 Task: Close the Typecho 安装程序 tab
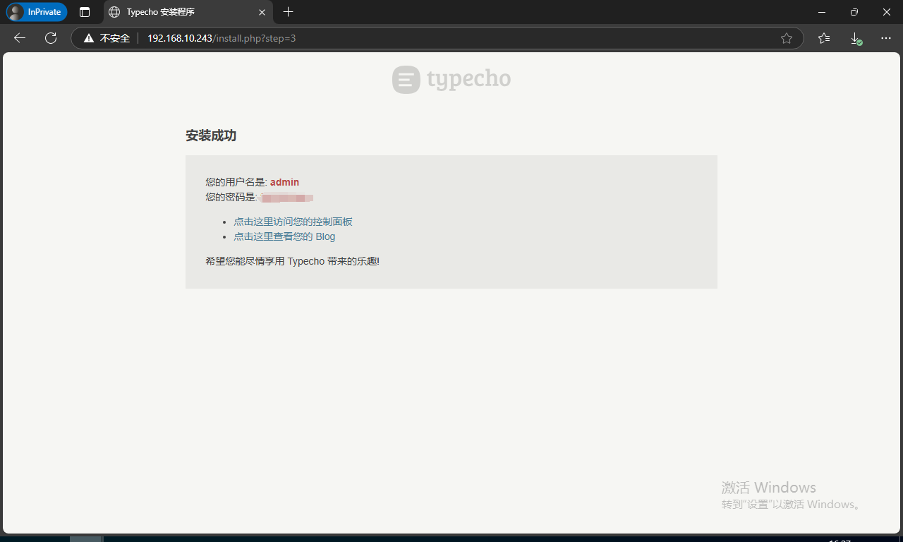tap(262, 12)
